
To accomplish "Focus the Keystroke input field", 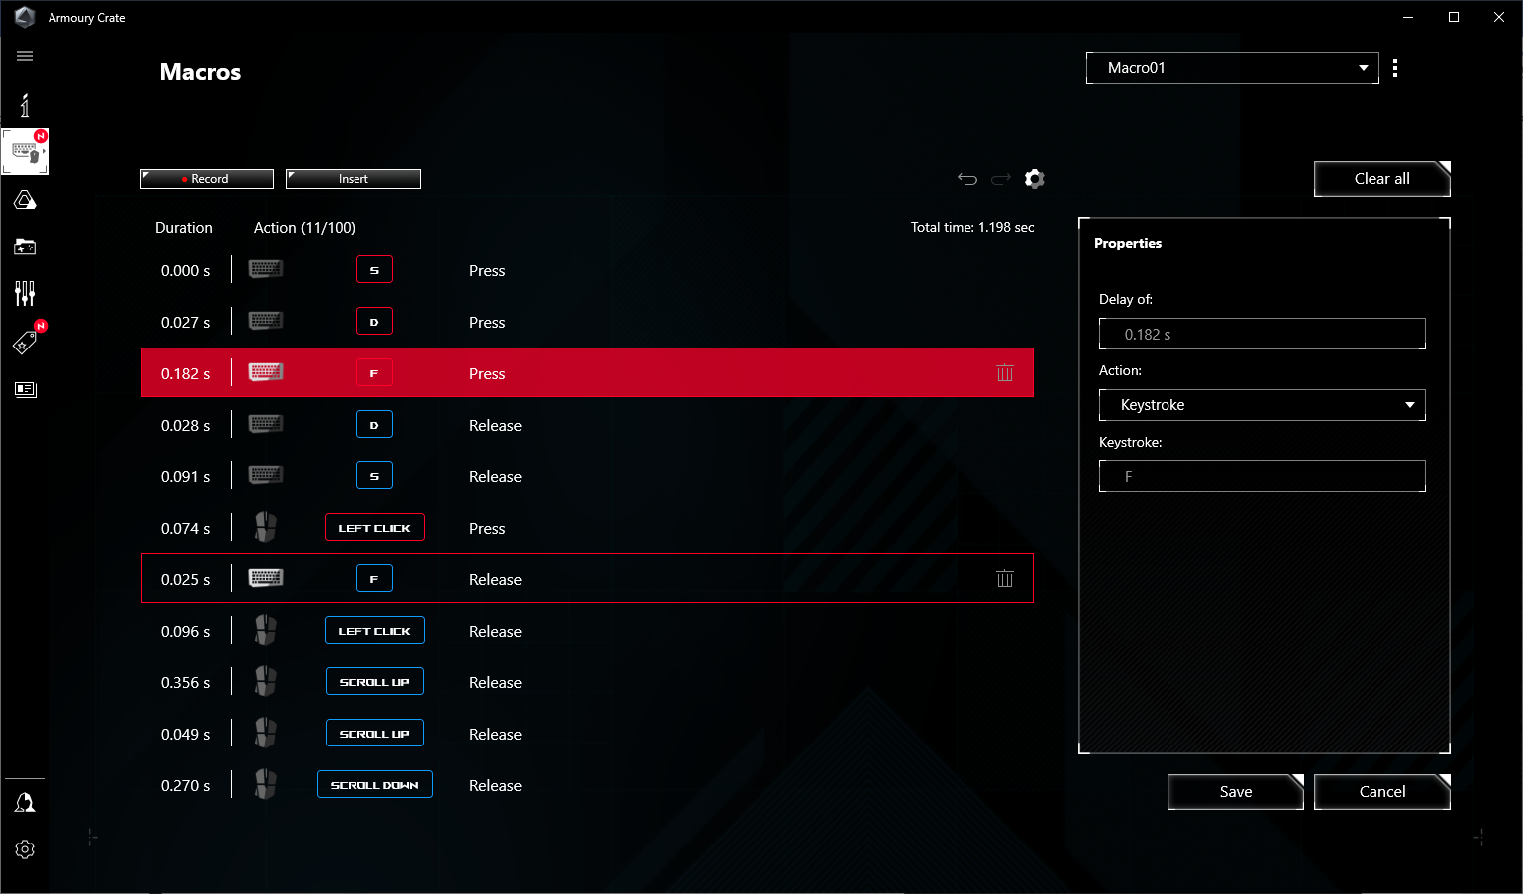I will (1262, 476).
